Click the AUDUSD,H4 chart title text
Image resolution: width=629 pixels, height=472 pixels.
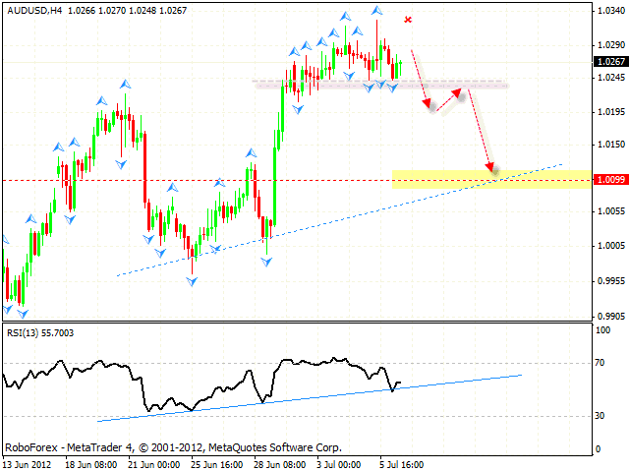point(29,8)
